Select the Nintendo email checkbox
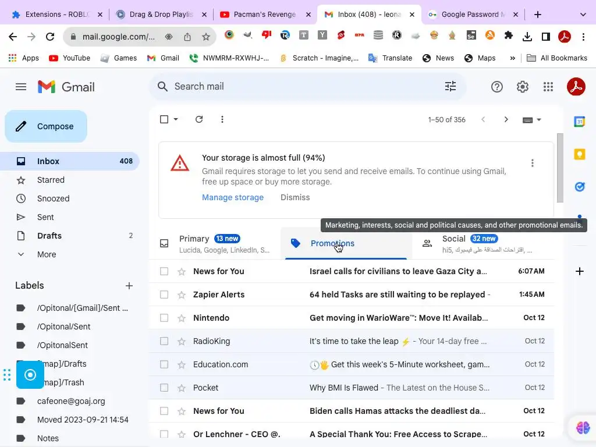The height and width of the screenshot is (447, 596). pyautogui.click(x=164, y=318)
